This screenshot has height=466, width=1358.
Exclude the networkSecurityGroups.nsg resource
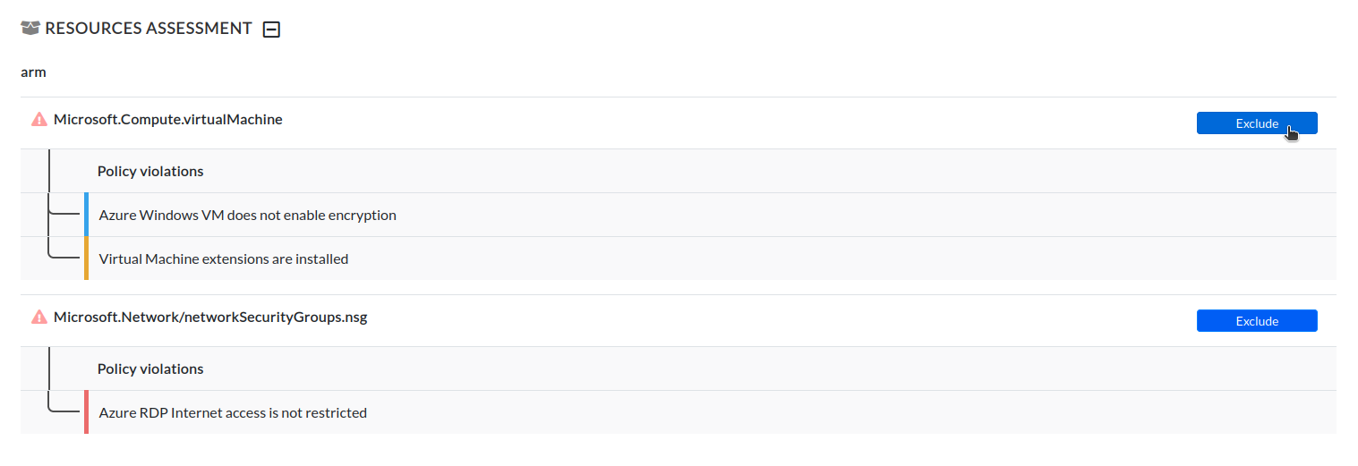(x=1256, y=321)
